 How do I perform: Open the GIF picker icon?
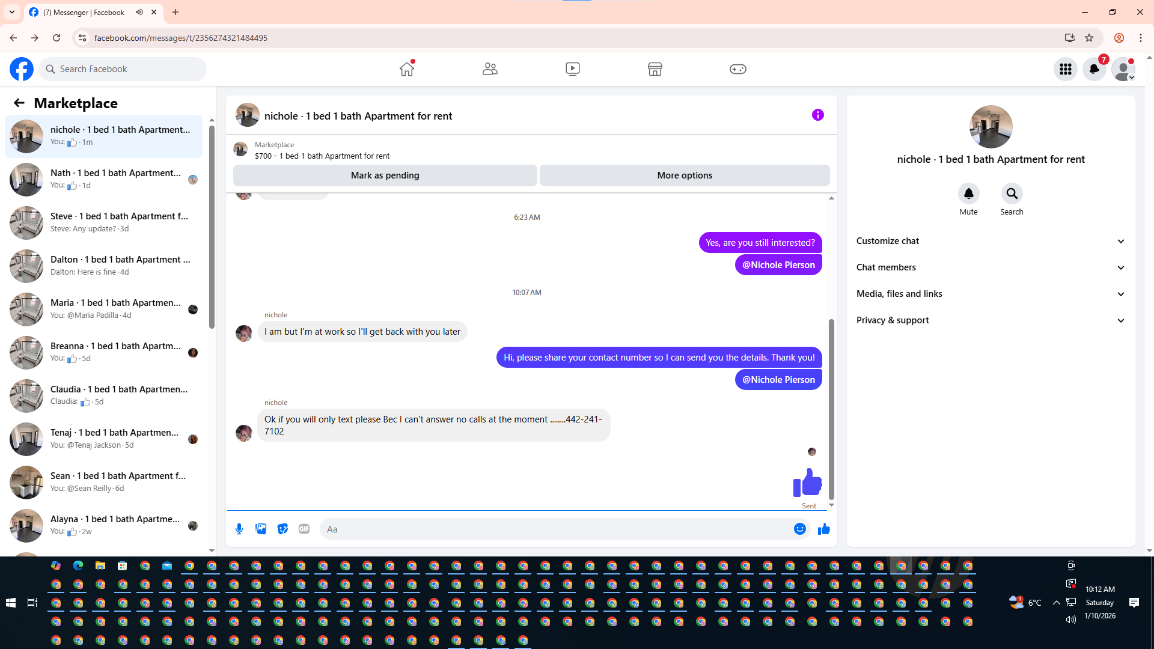304,529
